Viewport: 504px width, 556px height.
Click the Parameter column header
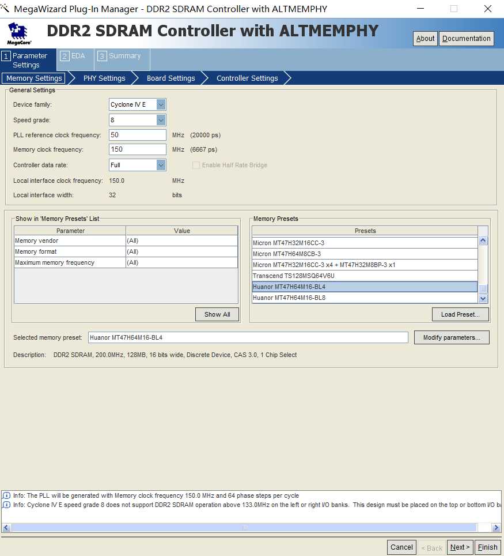click(x=70, y=231)
